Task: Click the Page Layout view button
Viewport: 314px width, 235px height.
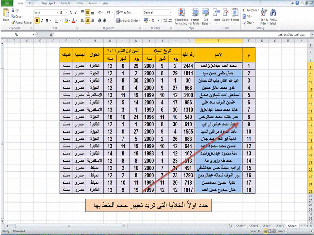Action: pyautogui.click(x=270, y=231)
